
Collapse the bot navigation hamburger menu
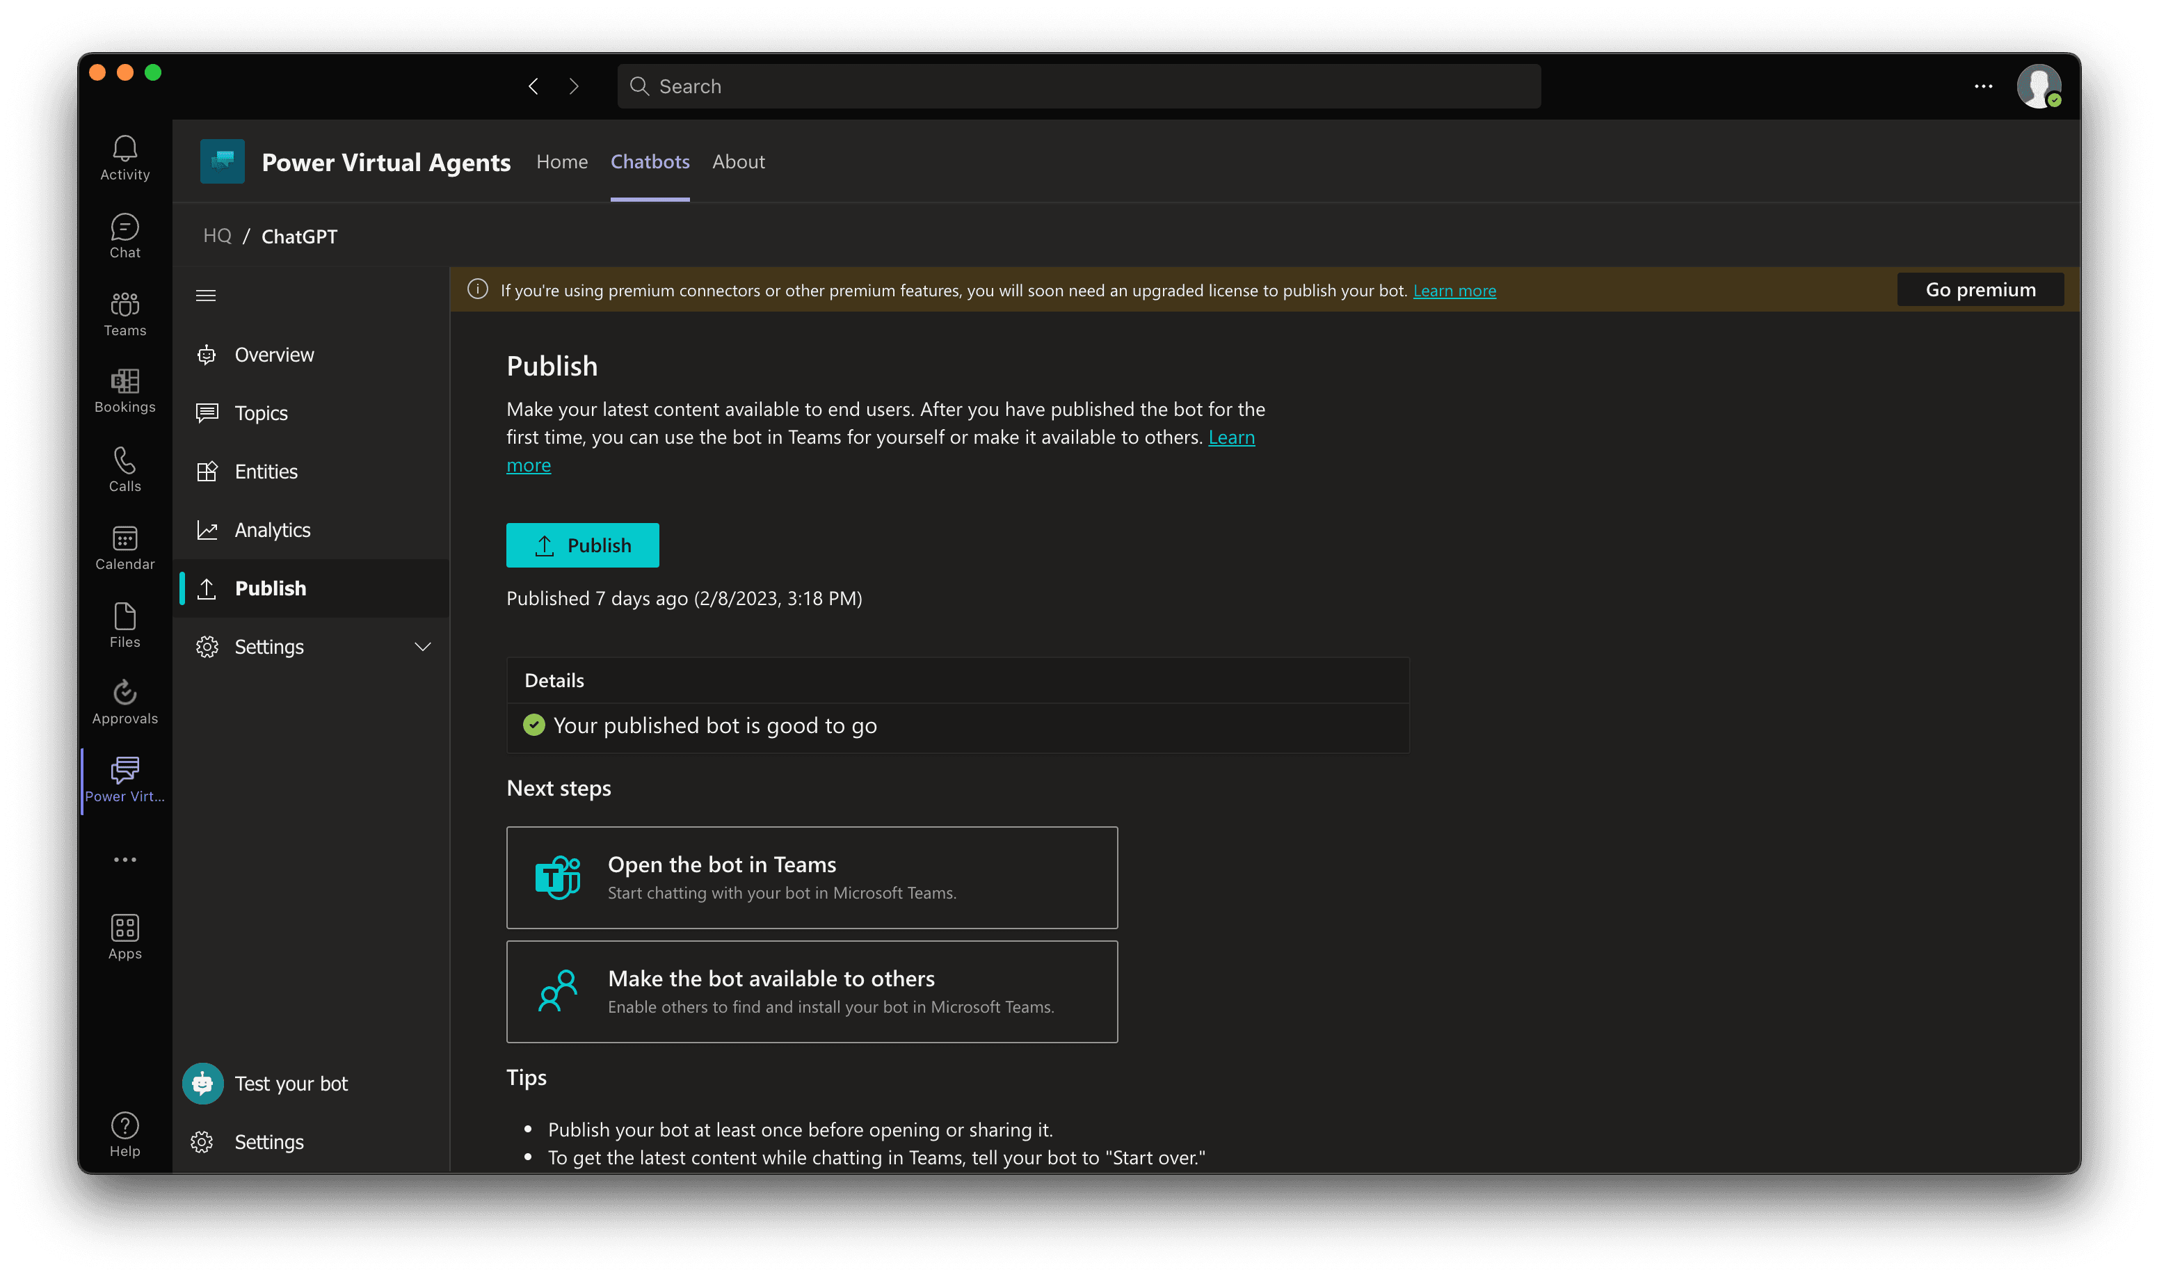[206, 296]
